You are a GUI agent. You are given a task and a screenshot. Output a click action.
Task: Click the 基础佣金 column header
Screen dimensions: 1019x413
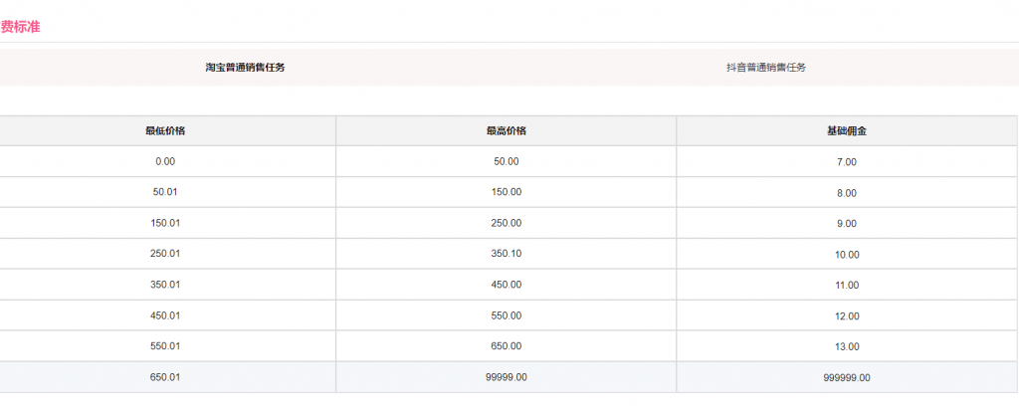[x=847, y=130]
